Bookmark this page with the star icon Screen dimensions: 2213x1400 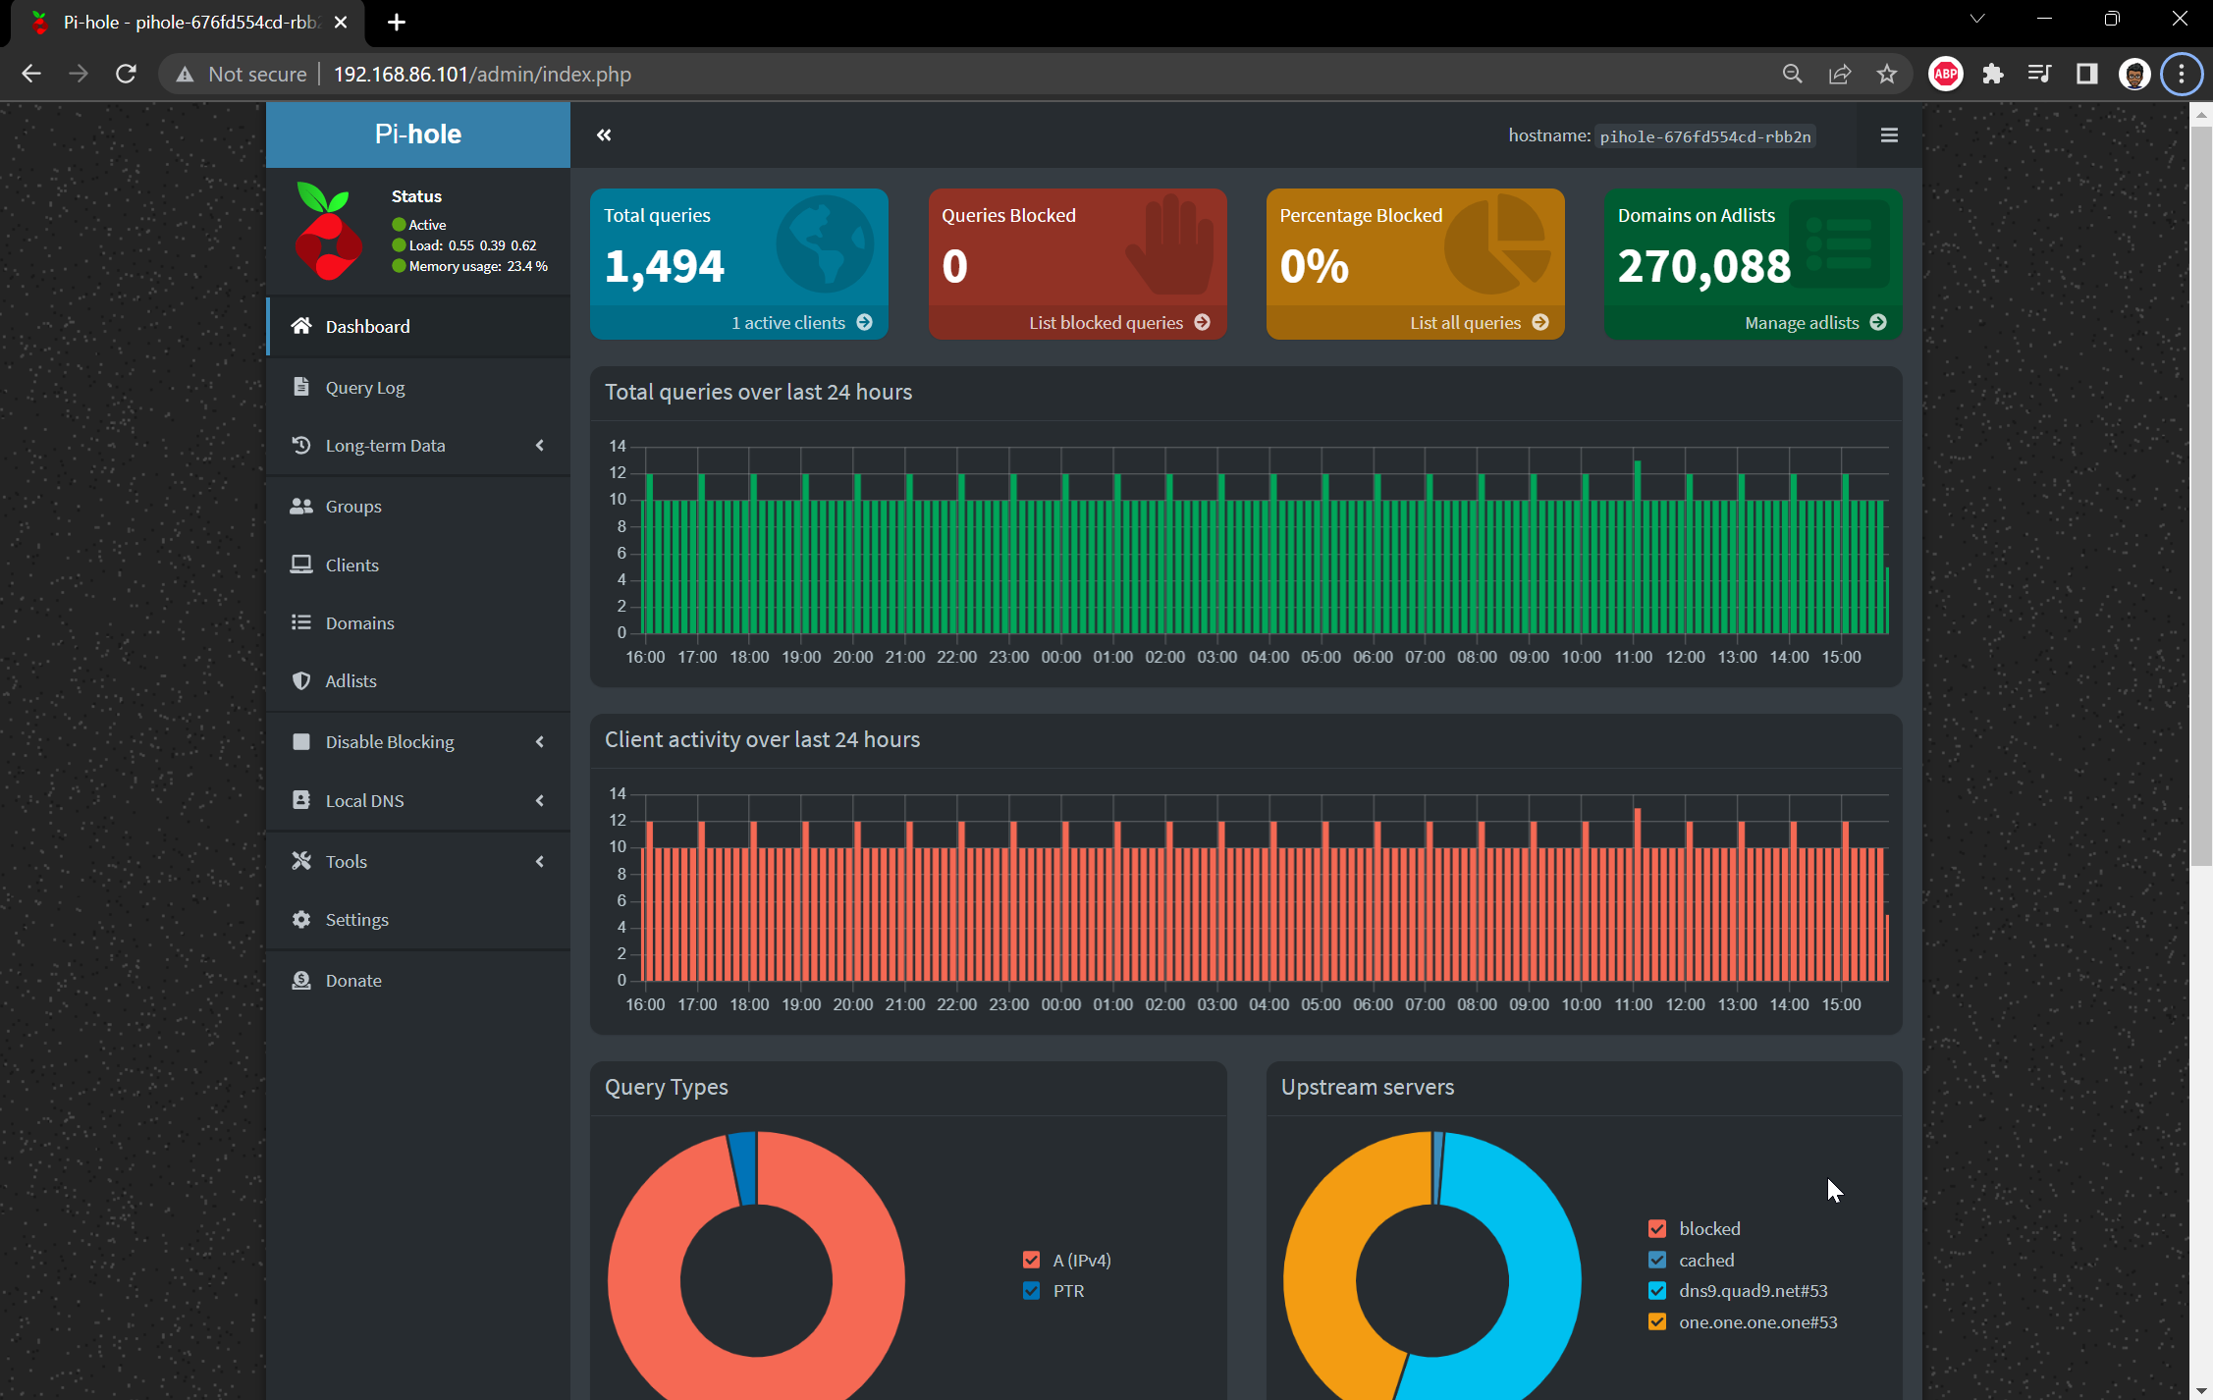(1887, 74)
